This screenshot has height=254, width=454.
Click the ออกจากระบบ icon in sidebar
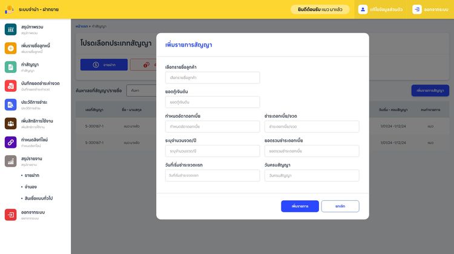click(10, 214)
